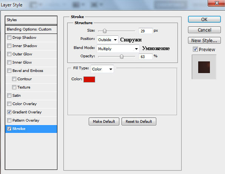225x174 pixels.
Task: Open the Position dropdown showing Outside
Action: [108, 40]
